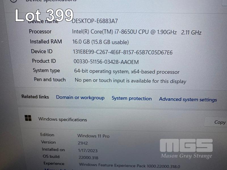Open Advanced system settings link
The width and height of the screenshot is (227, 170).
pyautogui.click(x=188, y=99)
